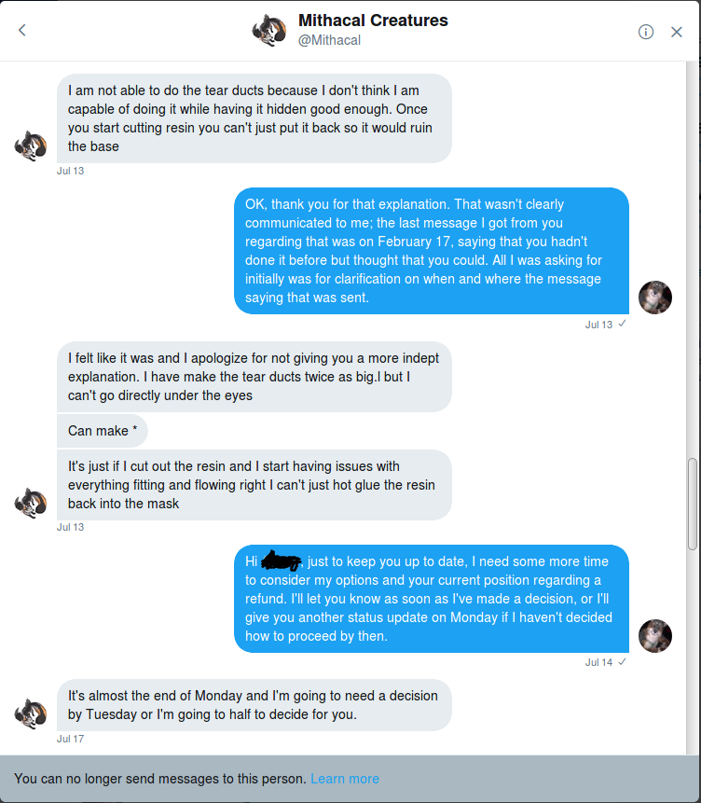Click your avatar beside the February 17 reply

(x=654, y=298)
